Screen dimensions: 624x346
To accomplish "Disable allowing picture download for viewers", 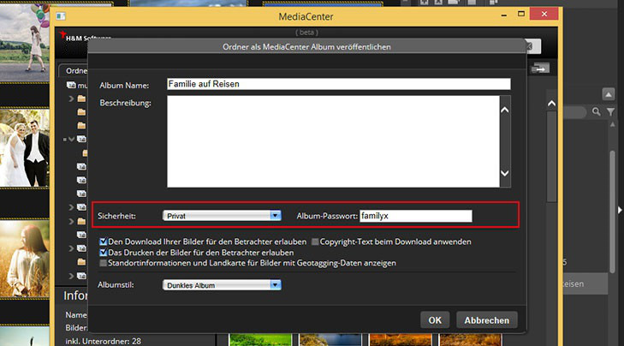I will 104,242.
